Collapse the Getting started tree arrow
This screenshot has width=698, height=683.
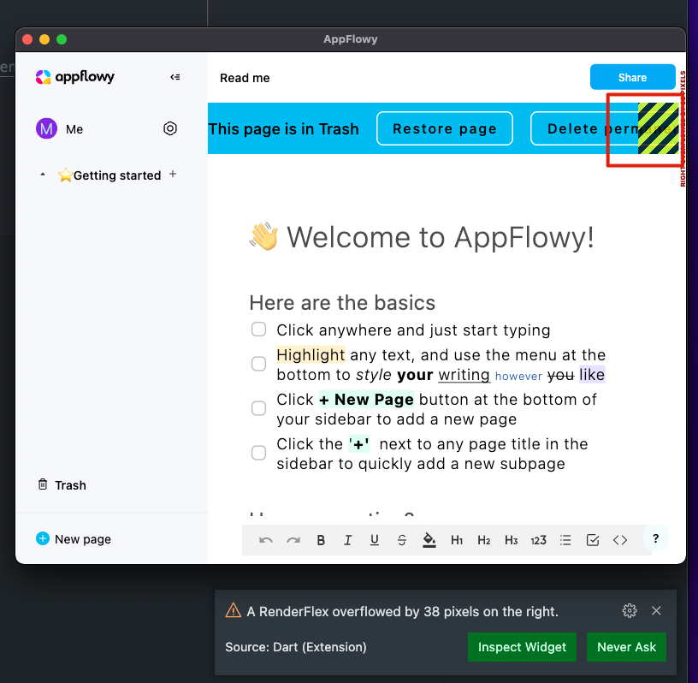pyautogui.click(x=43, y=175)
